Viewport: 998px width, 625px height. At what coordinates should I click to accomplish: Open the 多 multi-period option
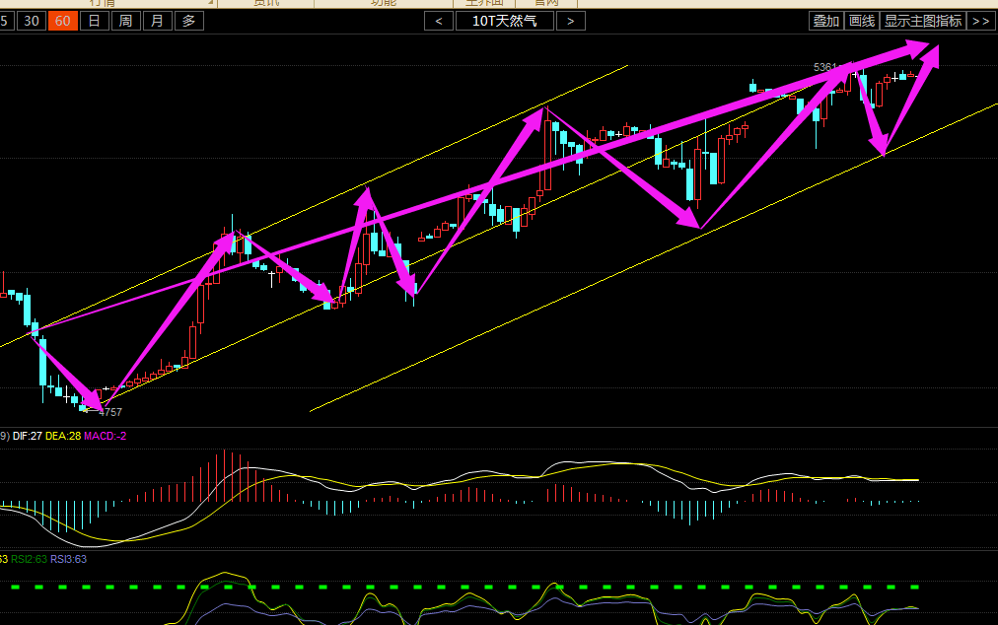(189, 21)
